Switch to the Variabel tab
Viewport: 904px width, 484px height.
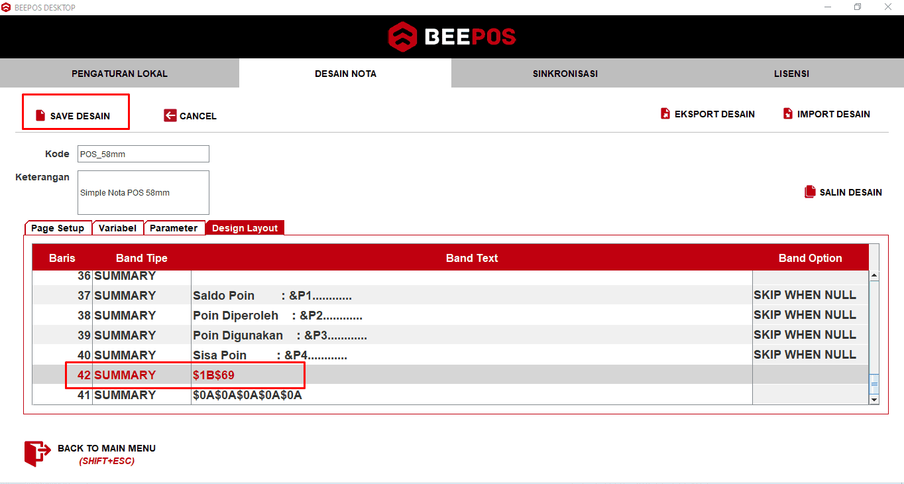[117, 227]
